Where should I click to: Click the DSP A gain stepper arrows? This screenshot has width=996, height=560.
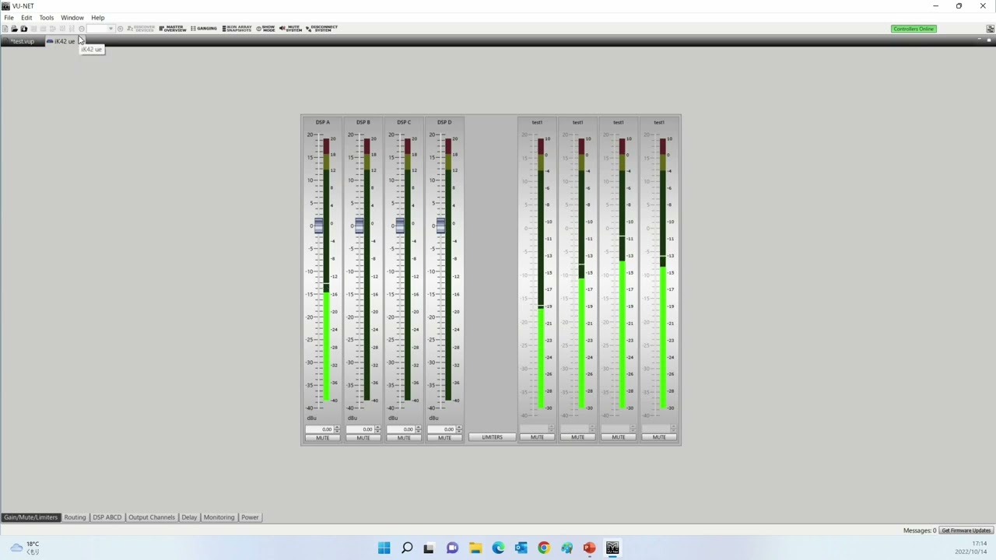[x=337, y=429]
